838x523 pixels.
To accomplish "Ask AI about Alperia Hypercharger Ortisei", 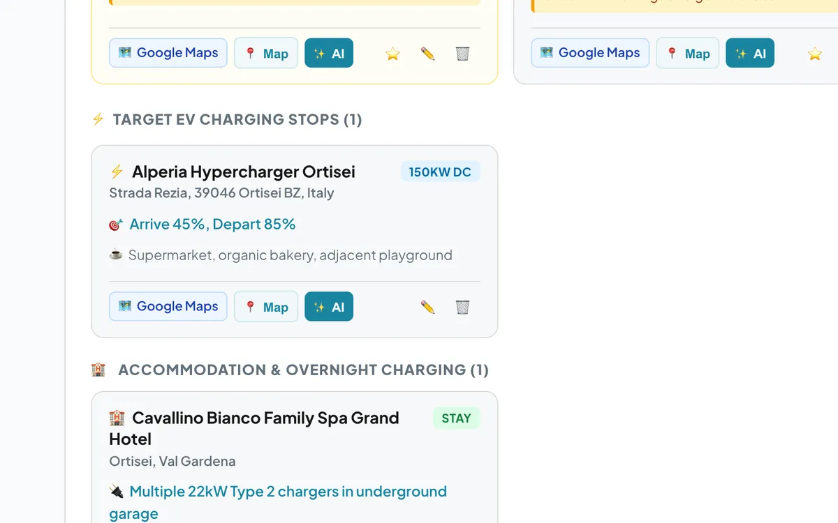I will (x=329, y=306).
